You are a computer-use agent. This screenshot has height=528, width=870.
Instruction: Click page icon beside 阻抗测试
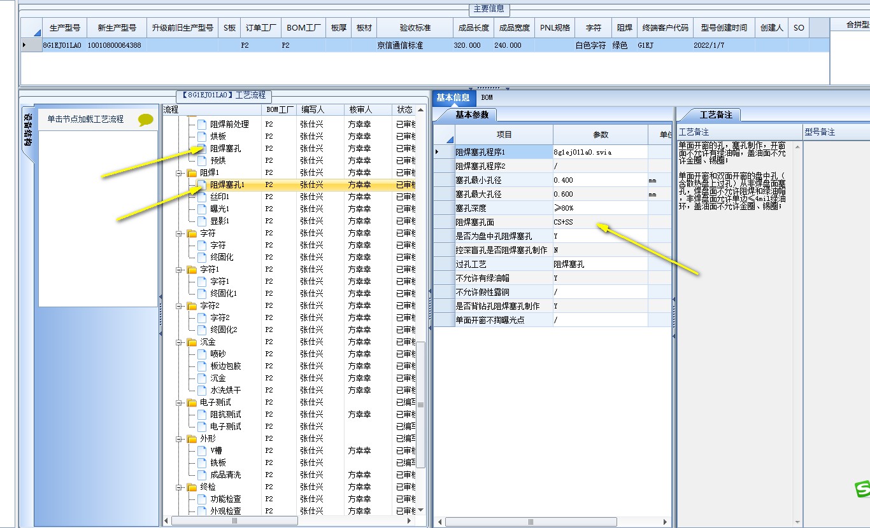(x=202, y=414)
